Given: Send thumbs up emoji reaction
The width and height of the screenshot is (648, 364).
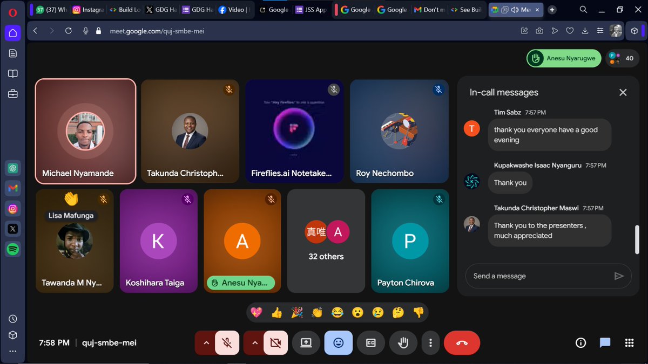Looking at the screenshot, I should tap(276, 312).
